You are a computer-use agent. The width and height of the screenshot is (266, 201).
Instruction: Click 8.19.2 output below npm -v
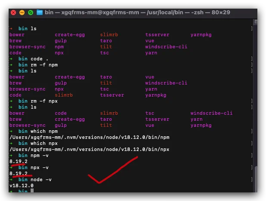[19, 161]
